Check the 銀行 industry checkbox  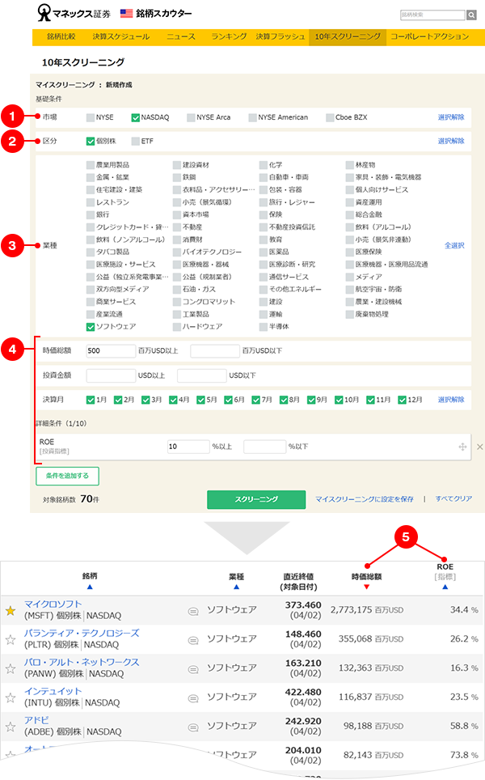click(x=91, y=215)
